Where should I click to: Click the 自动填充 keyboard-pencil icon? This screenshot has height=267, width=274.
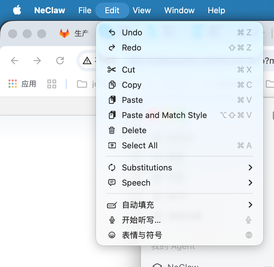(112, 205)
